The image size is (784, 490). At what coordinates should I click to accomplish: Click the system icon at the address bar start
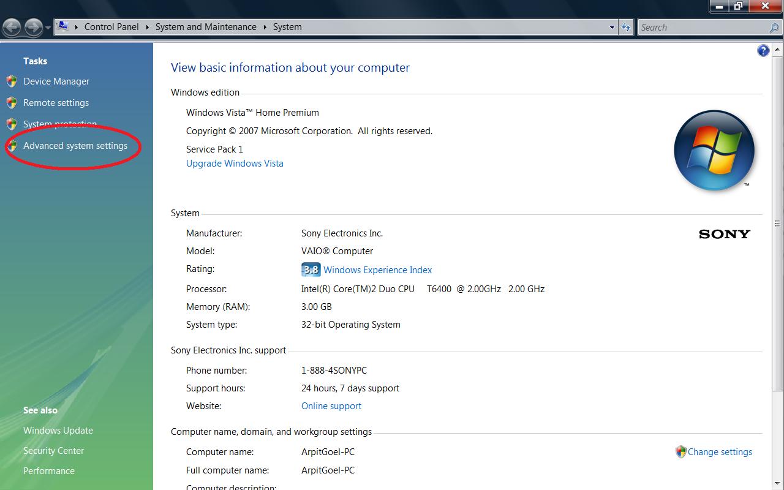click(63, 26)
